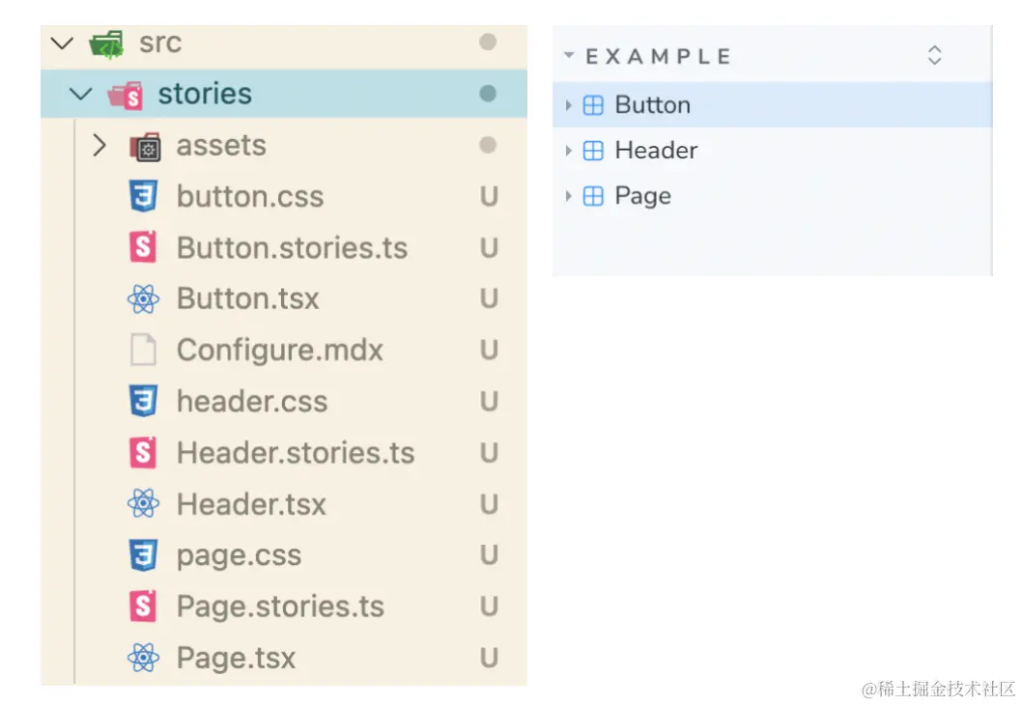Collapse the stories folder chevron

tap(82, 95)
